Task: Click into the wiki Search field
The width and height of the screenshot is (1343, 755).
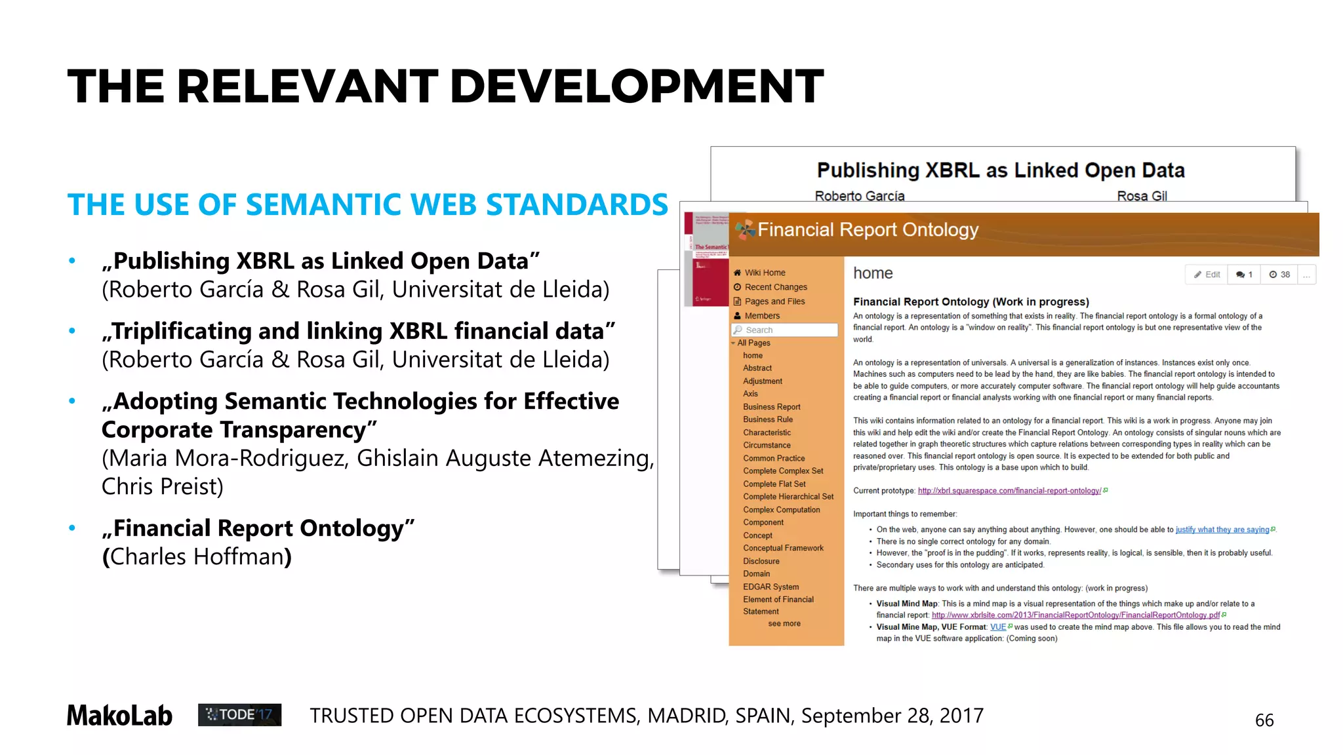Action: [785, 330]
